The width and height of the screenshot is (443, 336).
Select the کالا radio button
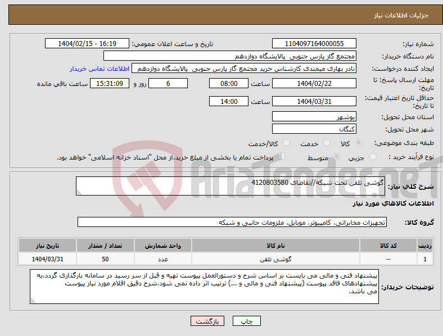point(358,143)
